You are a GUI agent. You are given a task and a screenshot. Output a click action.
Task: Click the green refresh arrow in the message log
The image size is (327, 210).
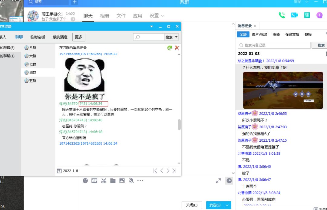[170, 48]
